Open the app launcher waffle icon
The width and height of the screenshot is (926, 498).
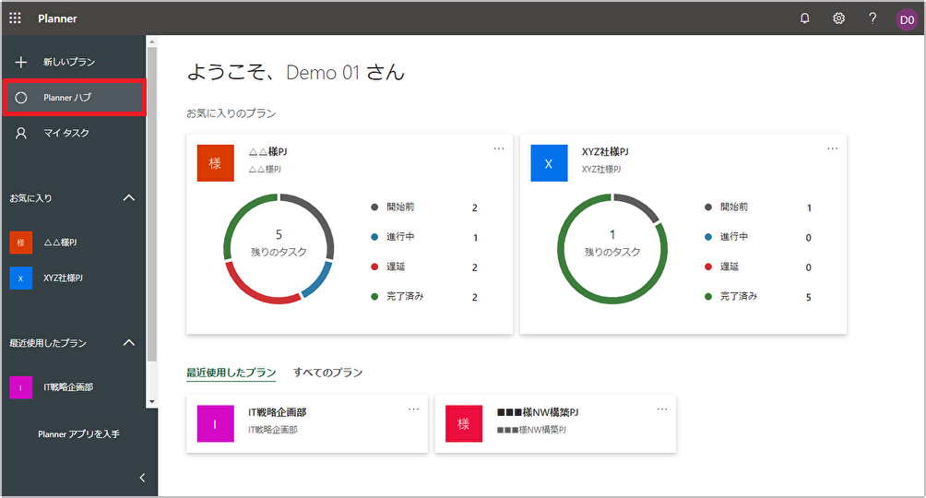click(x=16, y=18)
